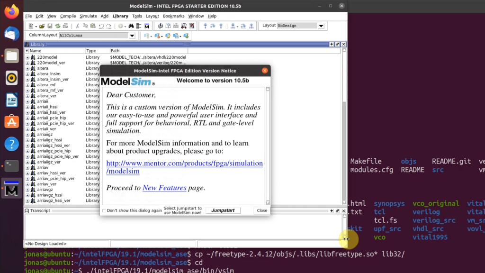Expand the altera_mf library entry
485x273 pixels.
click(27, 85)
